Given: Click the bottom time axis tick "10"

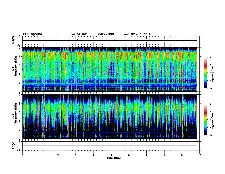Looking at the screenshot, I should click(x=200, y=155).
